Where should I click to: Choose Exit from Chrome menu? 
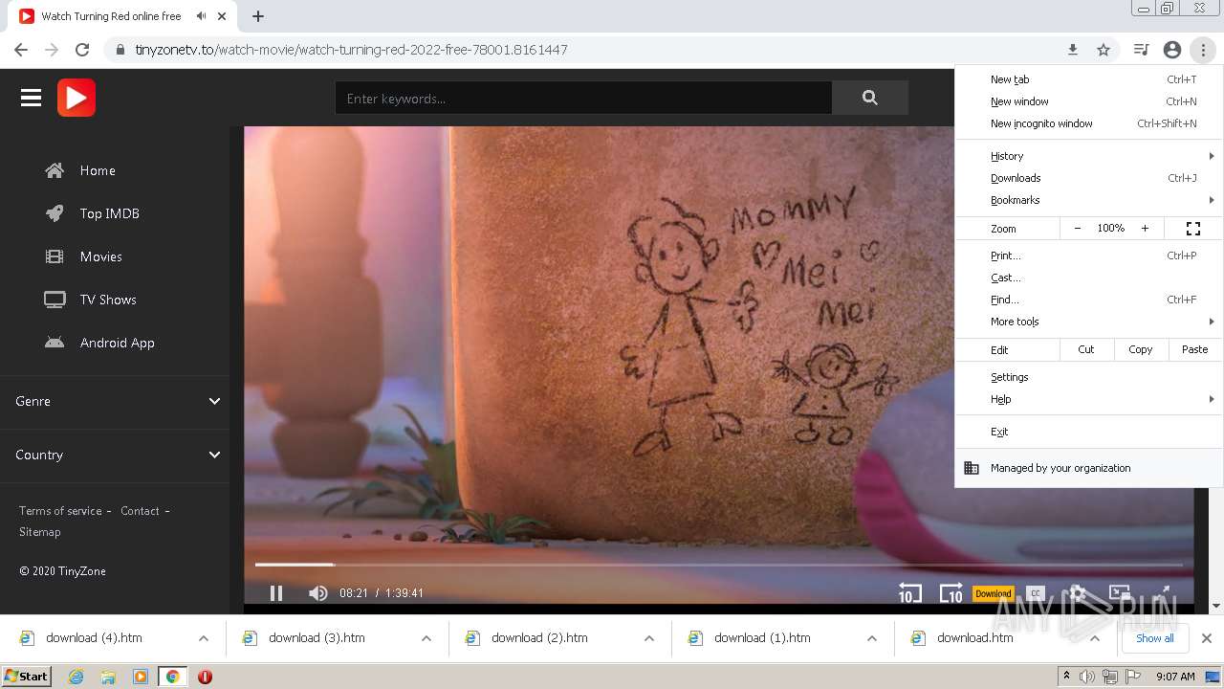1089,432
